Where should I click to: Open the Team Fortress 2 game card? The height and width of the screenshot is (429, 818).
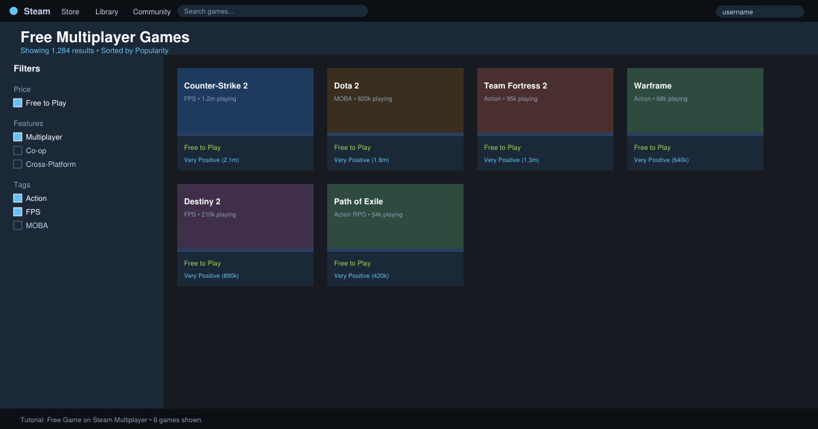click(x=545, y=119)
